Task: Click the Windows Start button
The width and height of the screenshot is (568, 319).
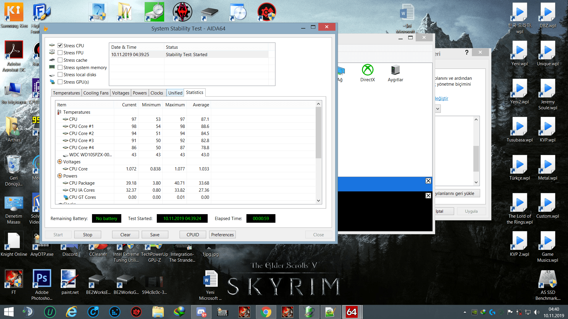Action: (x=9, y=312)
